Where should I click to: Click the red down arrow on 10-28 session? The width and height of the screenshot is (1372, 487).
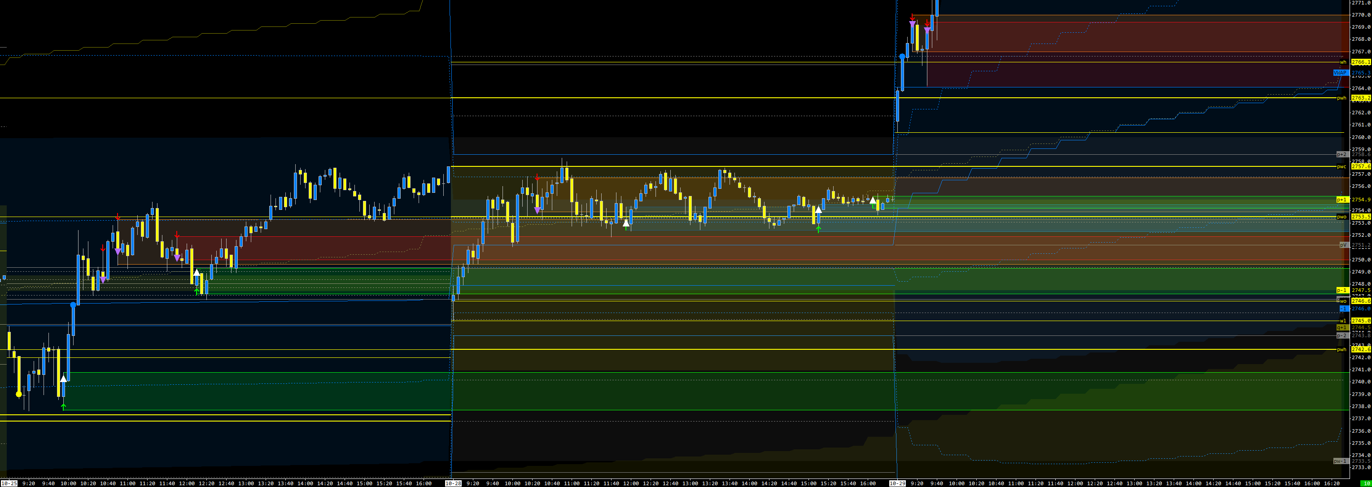(x=537, y=177)
